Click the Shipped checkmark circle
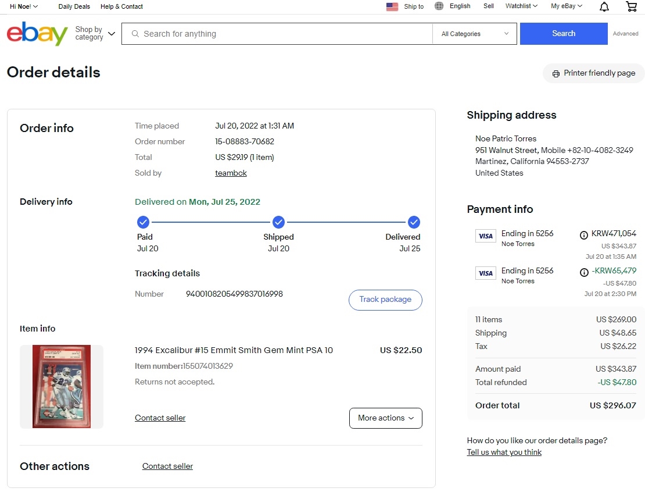Image resolution: width=645 pixels, height=495 pixels. (278, 222)
